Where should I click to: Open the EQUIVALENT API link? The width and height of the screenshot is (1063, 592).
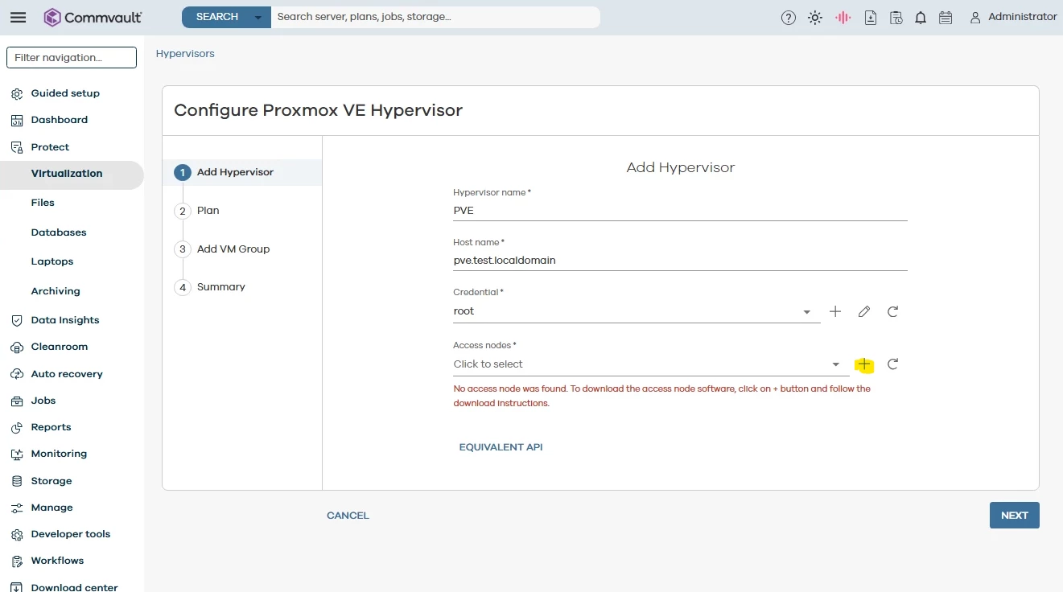[501, 447]
